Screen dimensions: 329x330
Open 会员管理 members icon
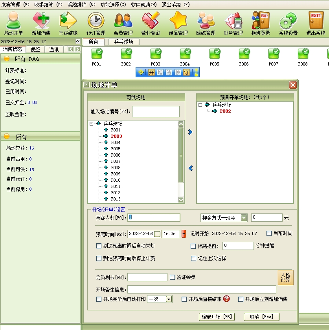(123, 23)
